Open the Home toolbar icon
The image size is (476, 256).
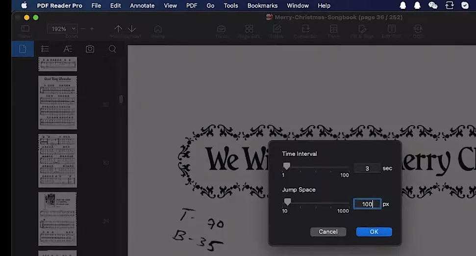click(158, 29)
